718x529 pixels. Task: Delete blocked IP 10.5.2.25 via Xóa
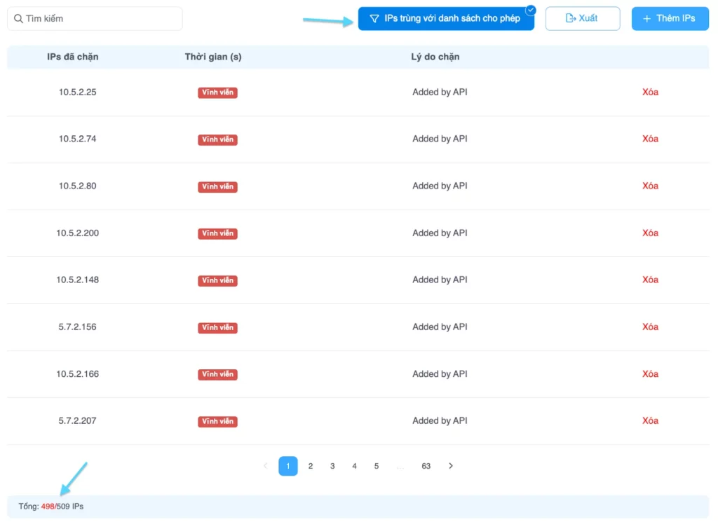coord(650,92)
